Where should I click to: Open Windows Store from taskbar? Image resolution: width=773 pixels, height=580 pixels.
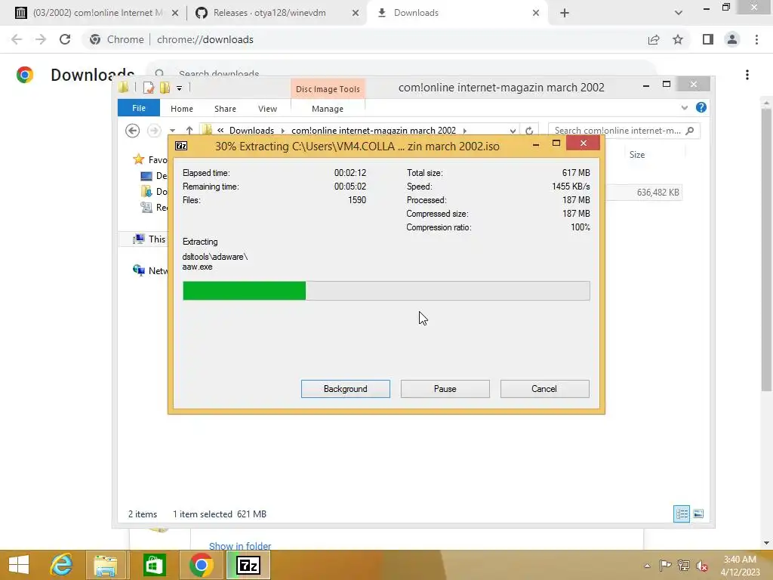tap(154, 565)
